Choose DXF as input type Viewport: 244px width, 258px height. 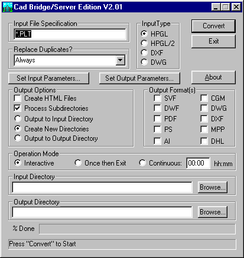144,52
